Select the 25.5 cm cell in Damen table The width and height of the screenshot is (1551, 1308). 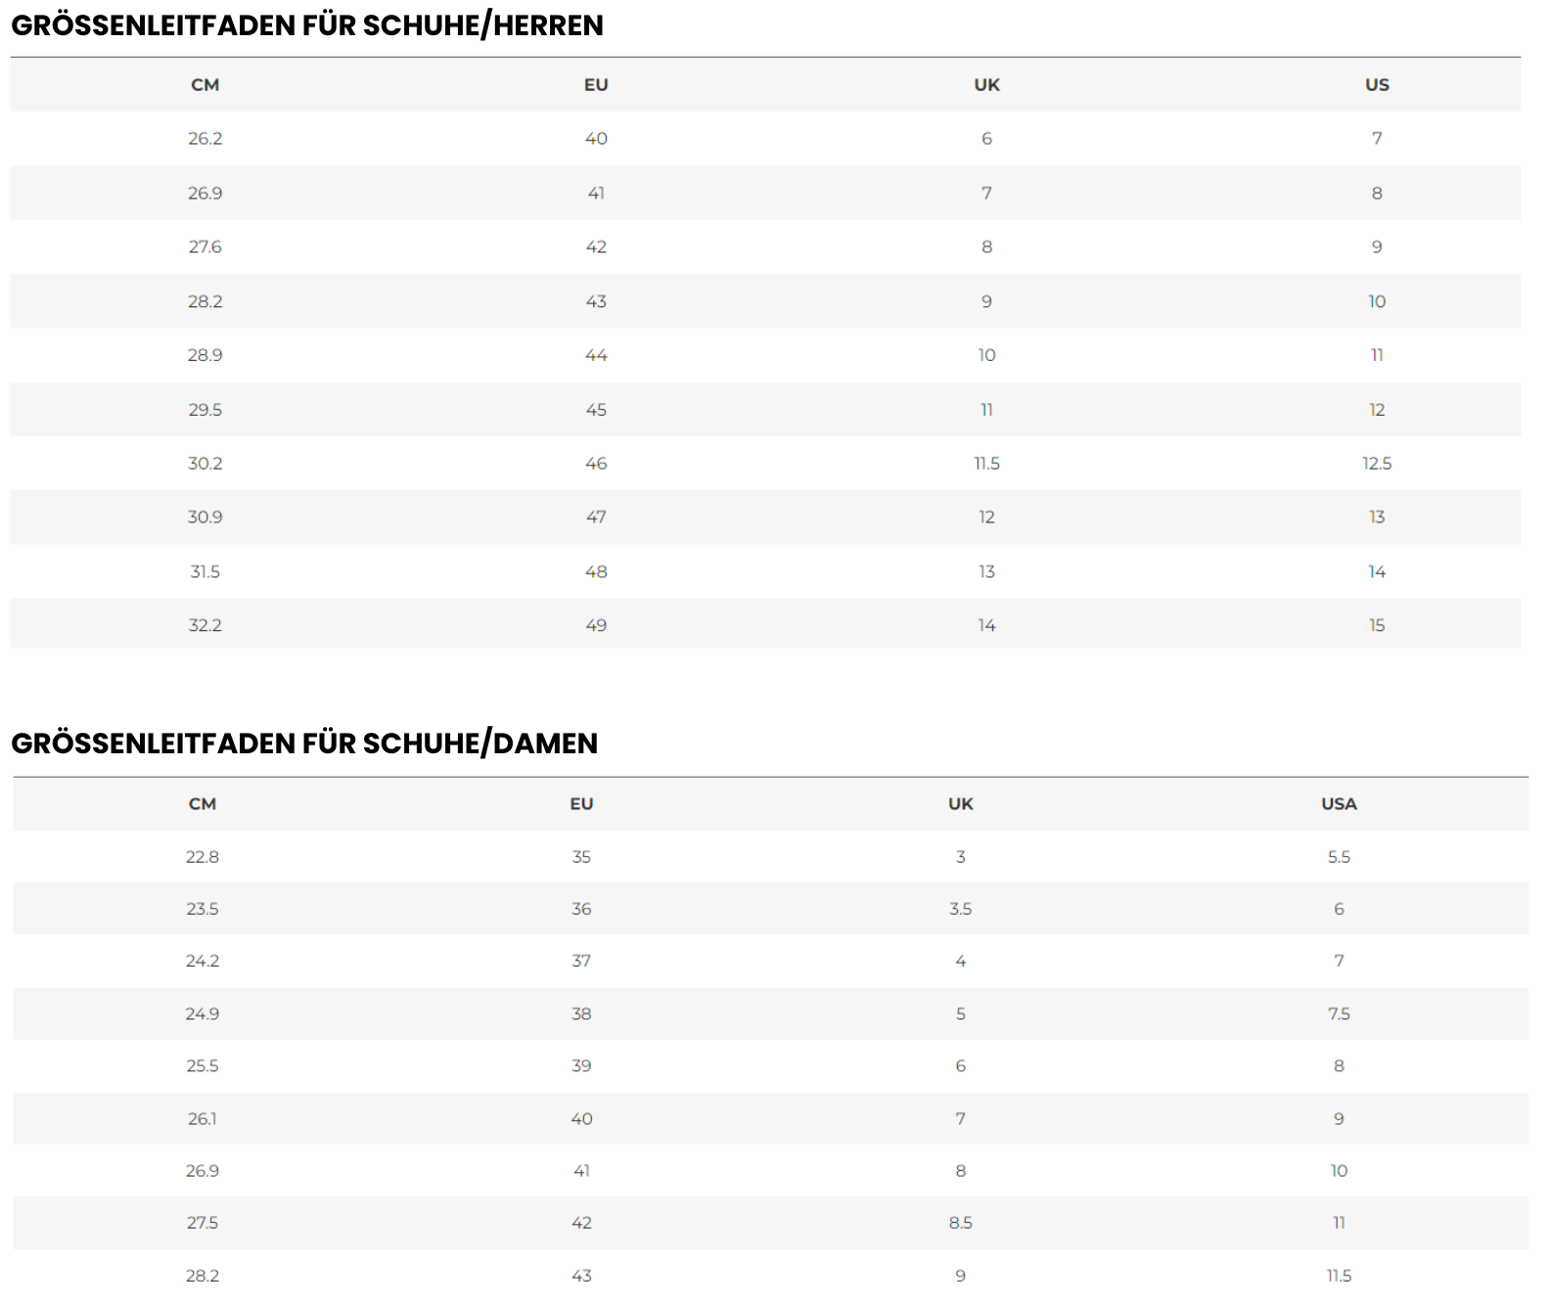point(203,1066)
